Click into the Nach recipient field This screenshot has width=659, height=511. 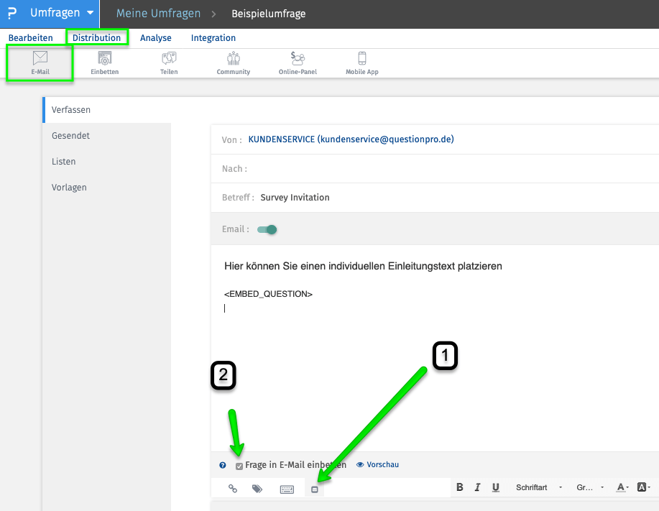click(x=435, y=168)
